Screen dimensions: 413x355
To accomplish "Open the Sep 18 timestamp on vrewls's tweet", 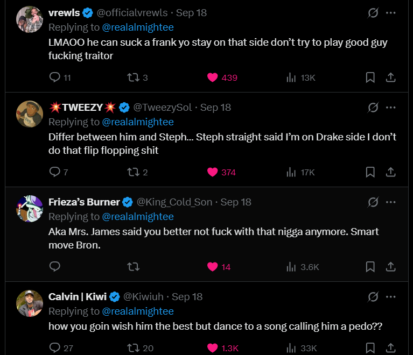I will click(191, 12).
